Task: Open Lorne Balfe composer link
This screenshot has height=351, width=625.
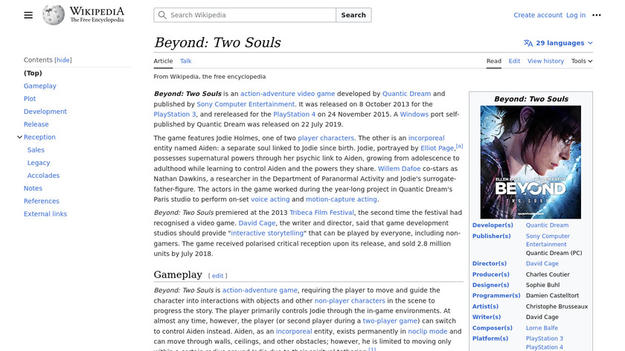Action: (542, 328)
